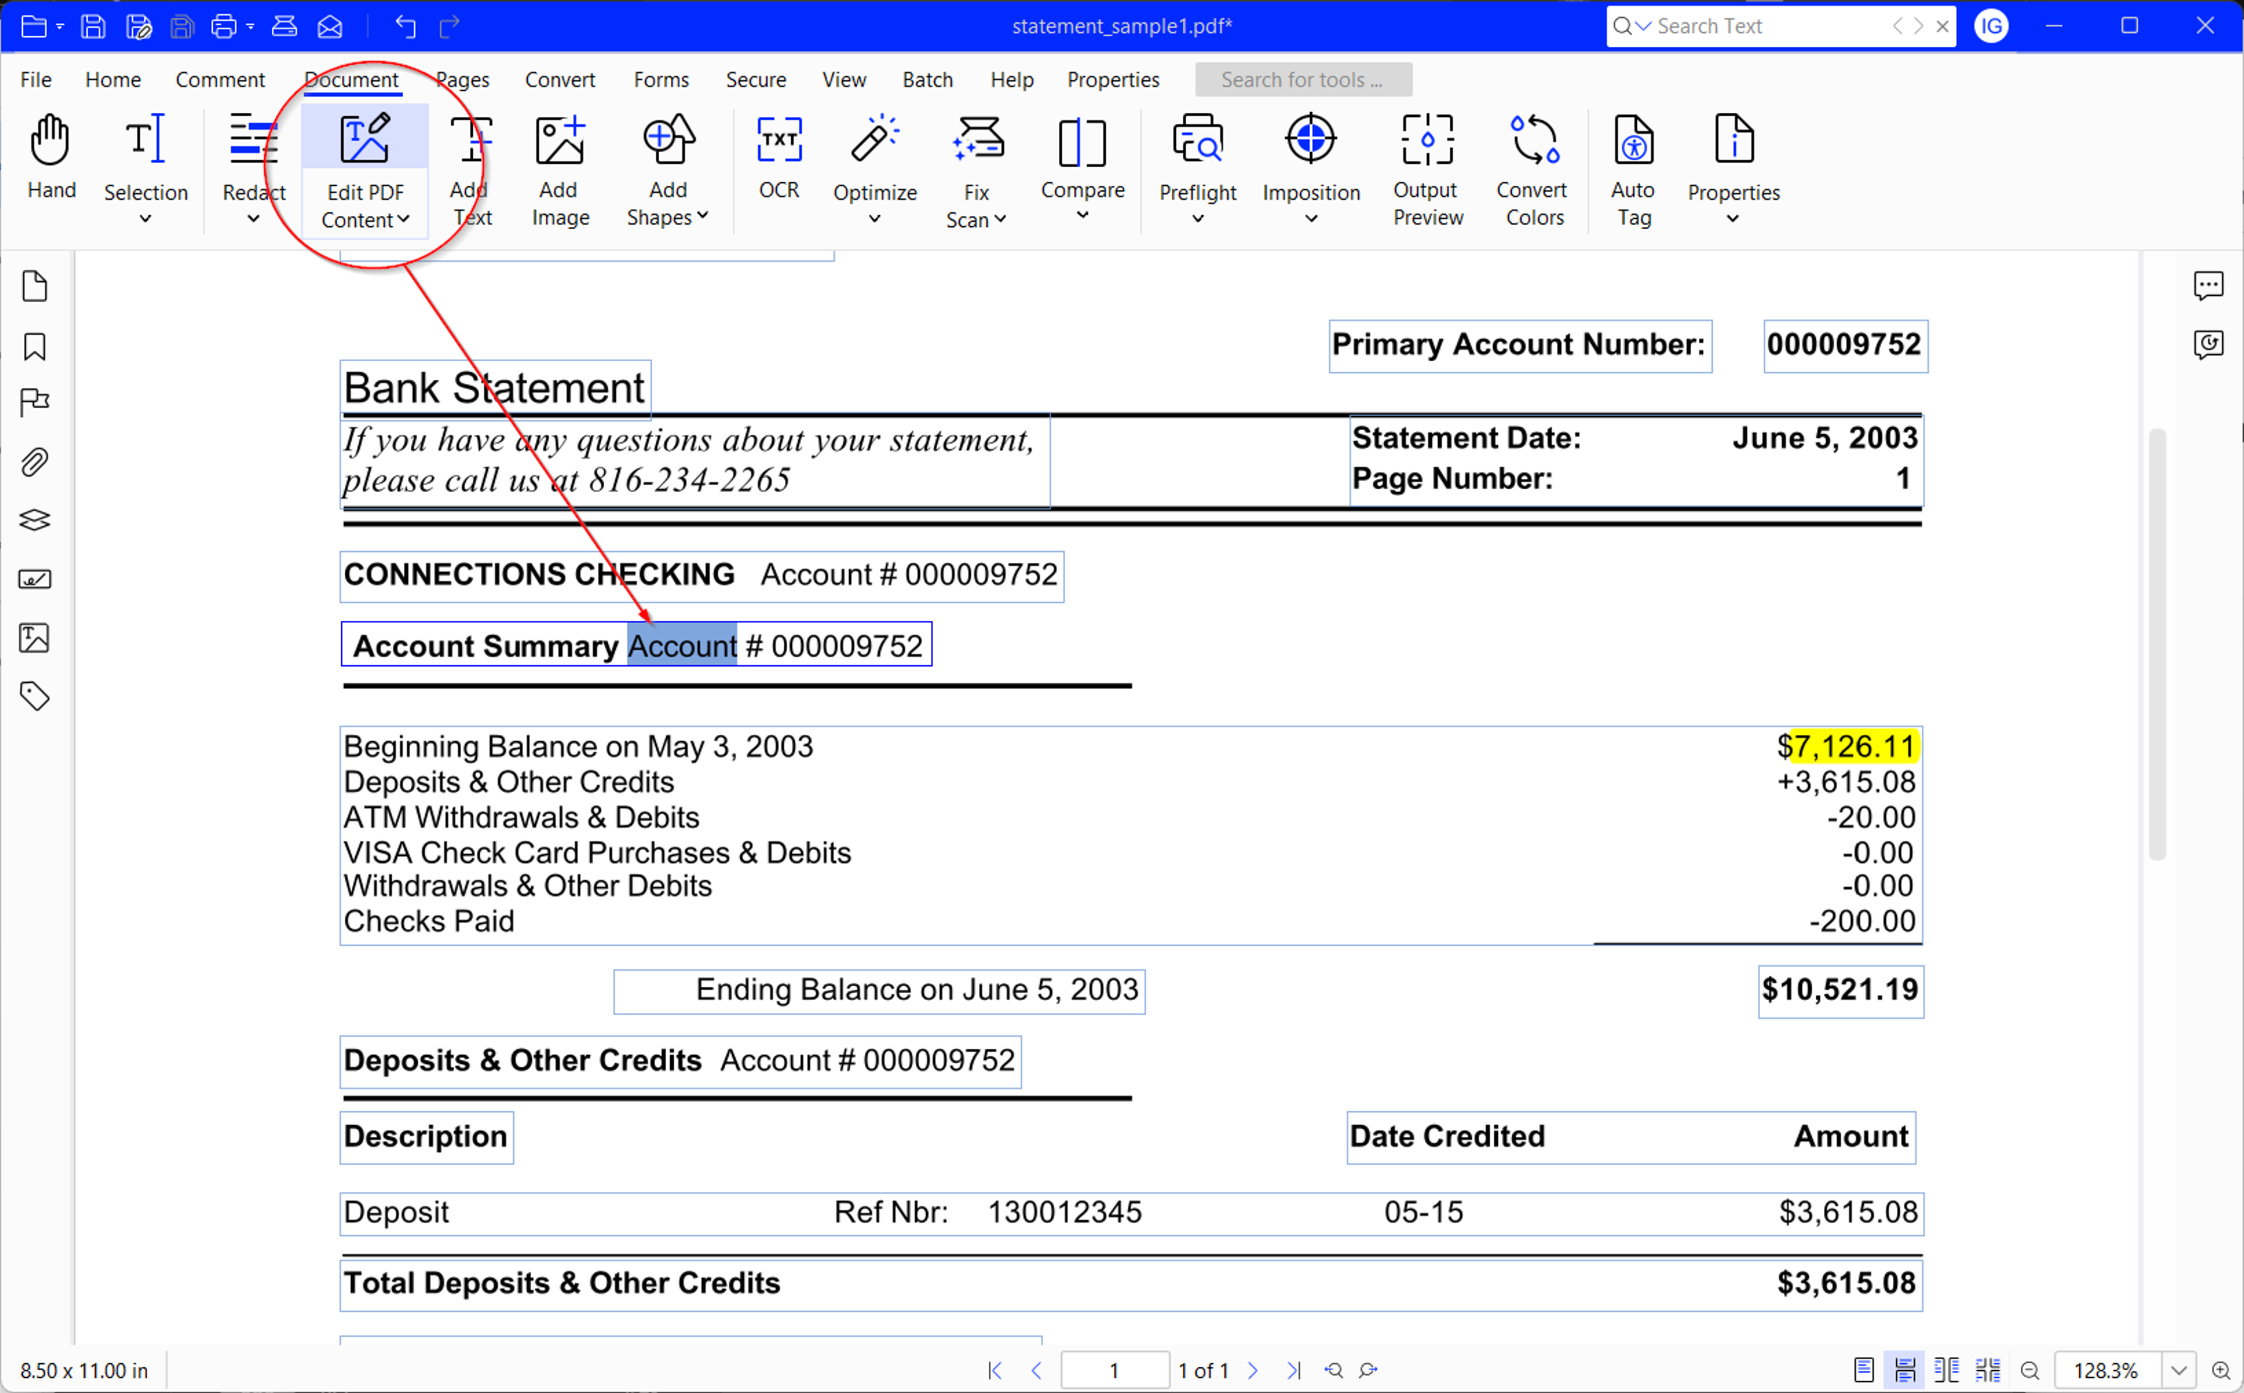The image size is (2244, 1393).
Task: Click the page number input box
Action: pyautogui.click(x=1114, y=1371)
